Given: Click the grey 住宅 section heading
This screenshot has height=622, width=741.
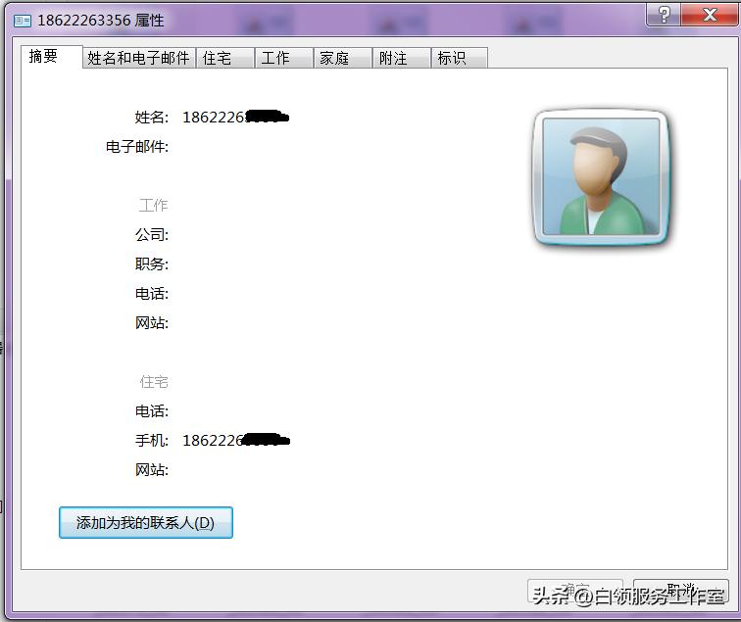Looking at the screenshot, I should coord(154,382).
